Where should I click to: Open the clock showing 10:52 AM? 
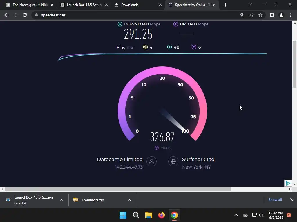(x=276, y=215)
